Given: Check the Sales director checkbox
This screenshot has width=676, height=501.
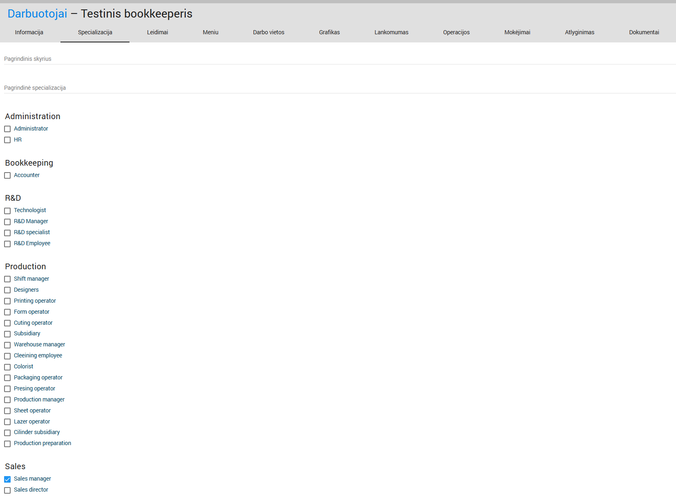Looking at the screenshot, I should pos(7,490).
